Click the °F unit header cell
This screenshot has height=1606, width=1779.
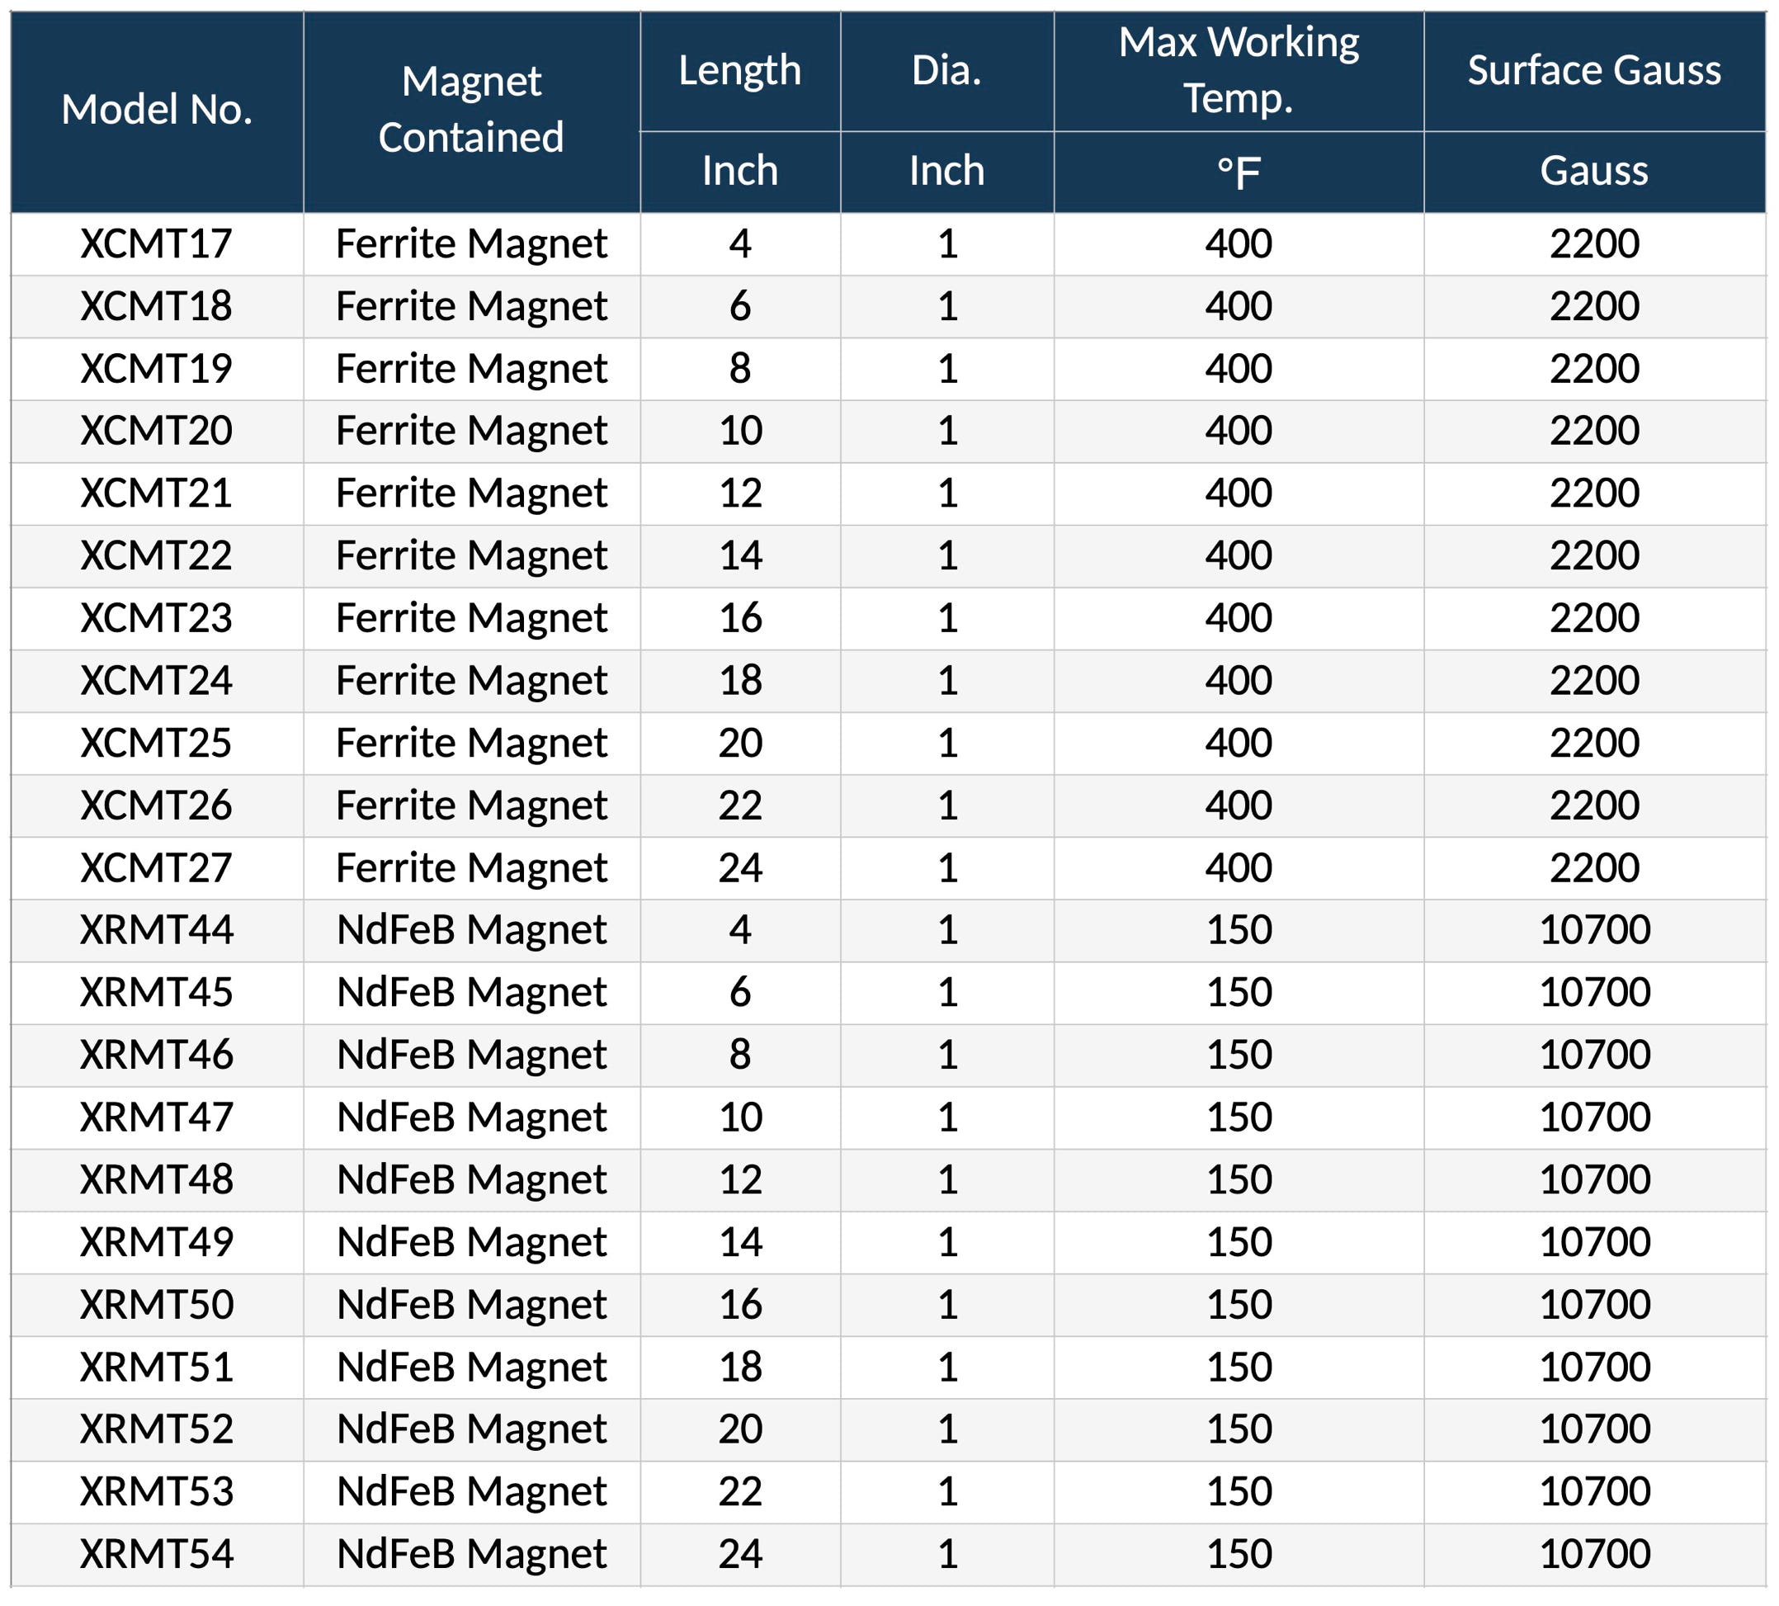[x=1239, y=172]
